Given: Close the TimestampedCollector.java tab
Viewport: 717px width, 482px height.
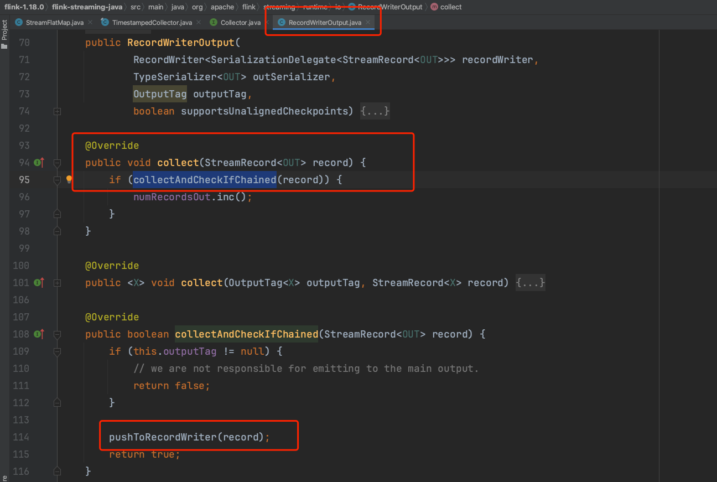Looking at the screenshot, I should 199,23.
